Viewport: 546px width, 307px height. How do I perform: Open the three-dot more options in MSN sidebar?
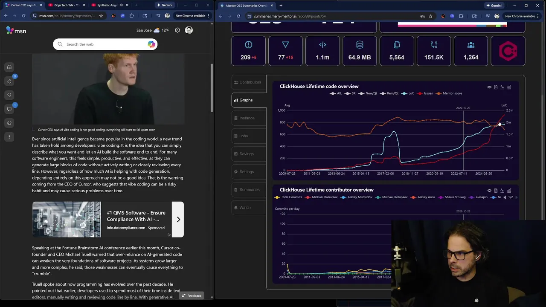click(9, 137)
